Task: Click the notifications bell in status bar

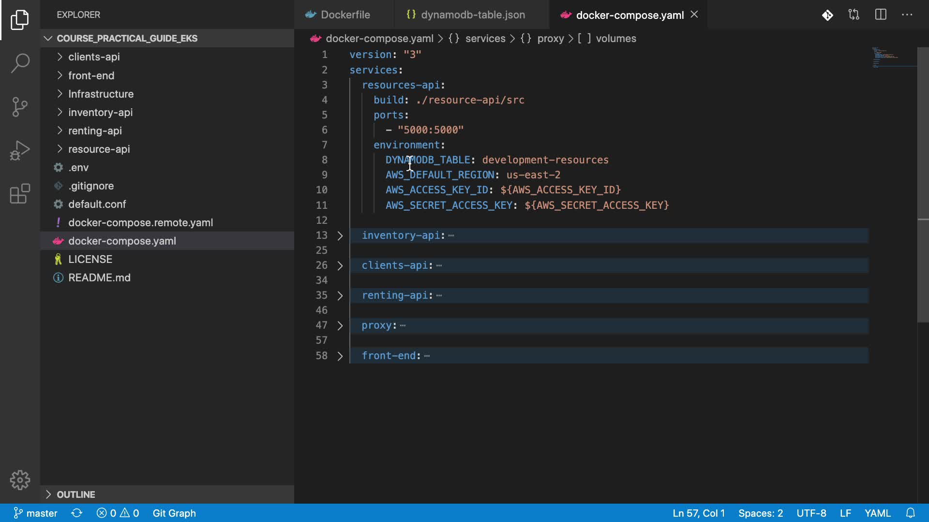Action: pyautogui.click(x=910, y=513)
